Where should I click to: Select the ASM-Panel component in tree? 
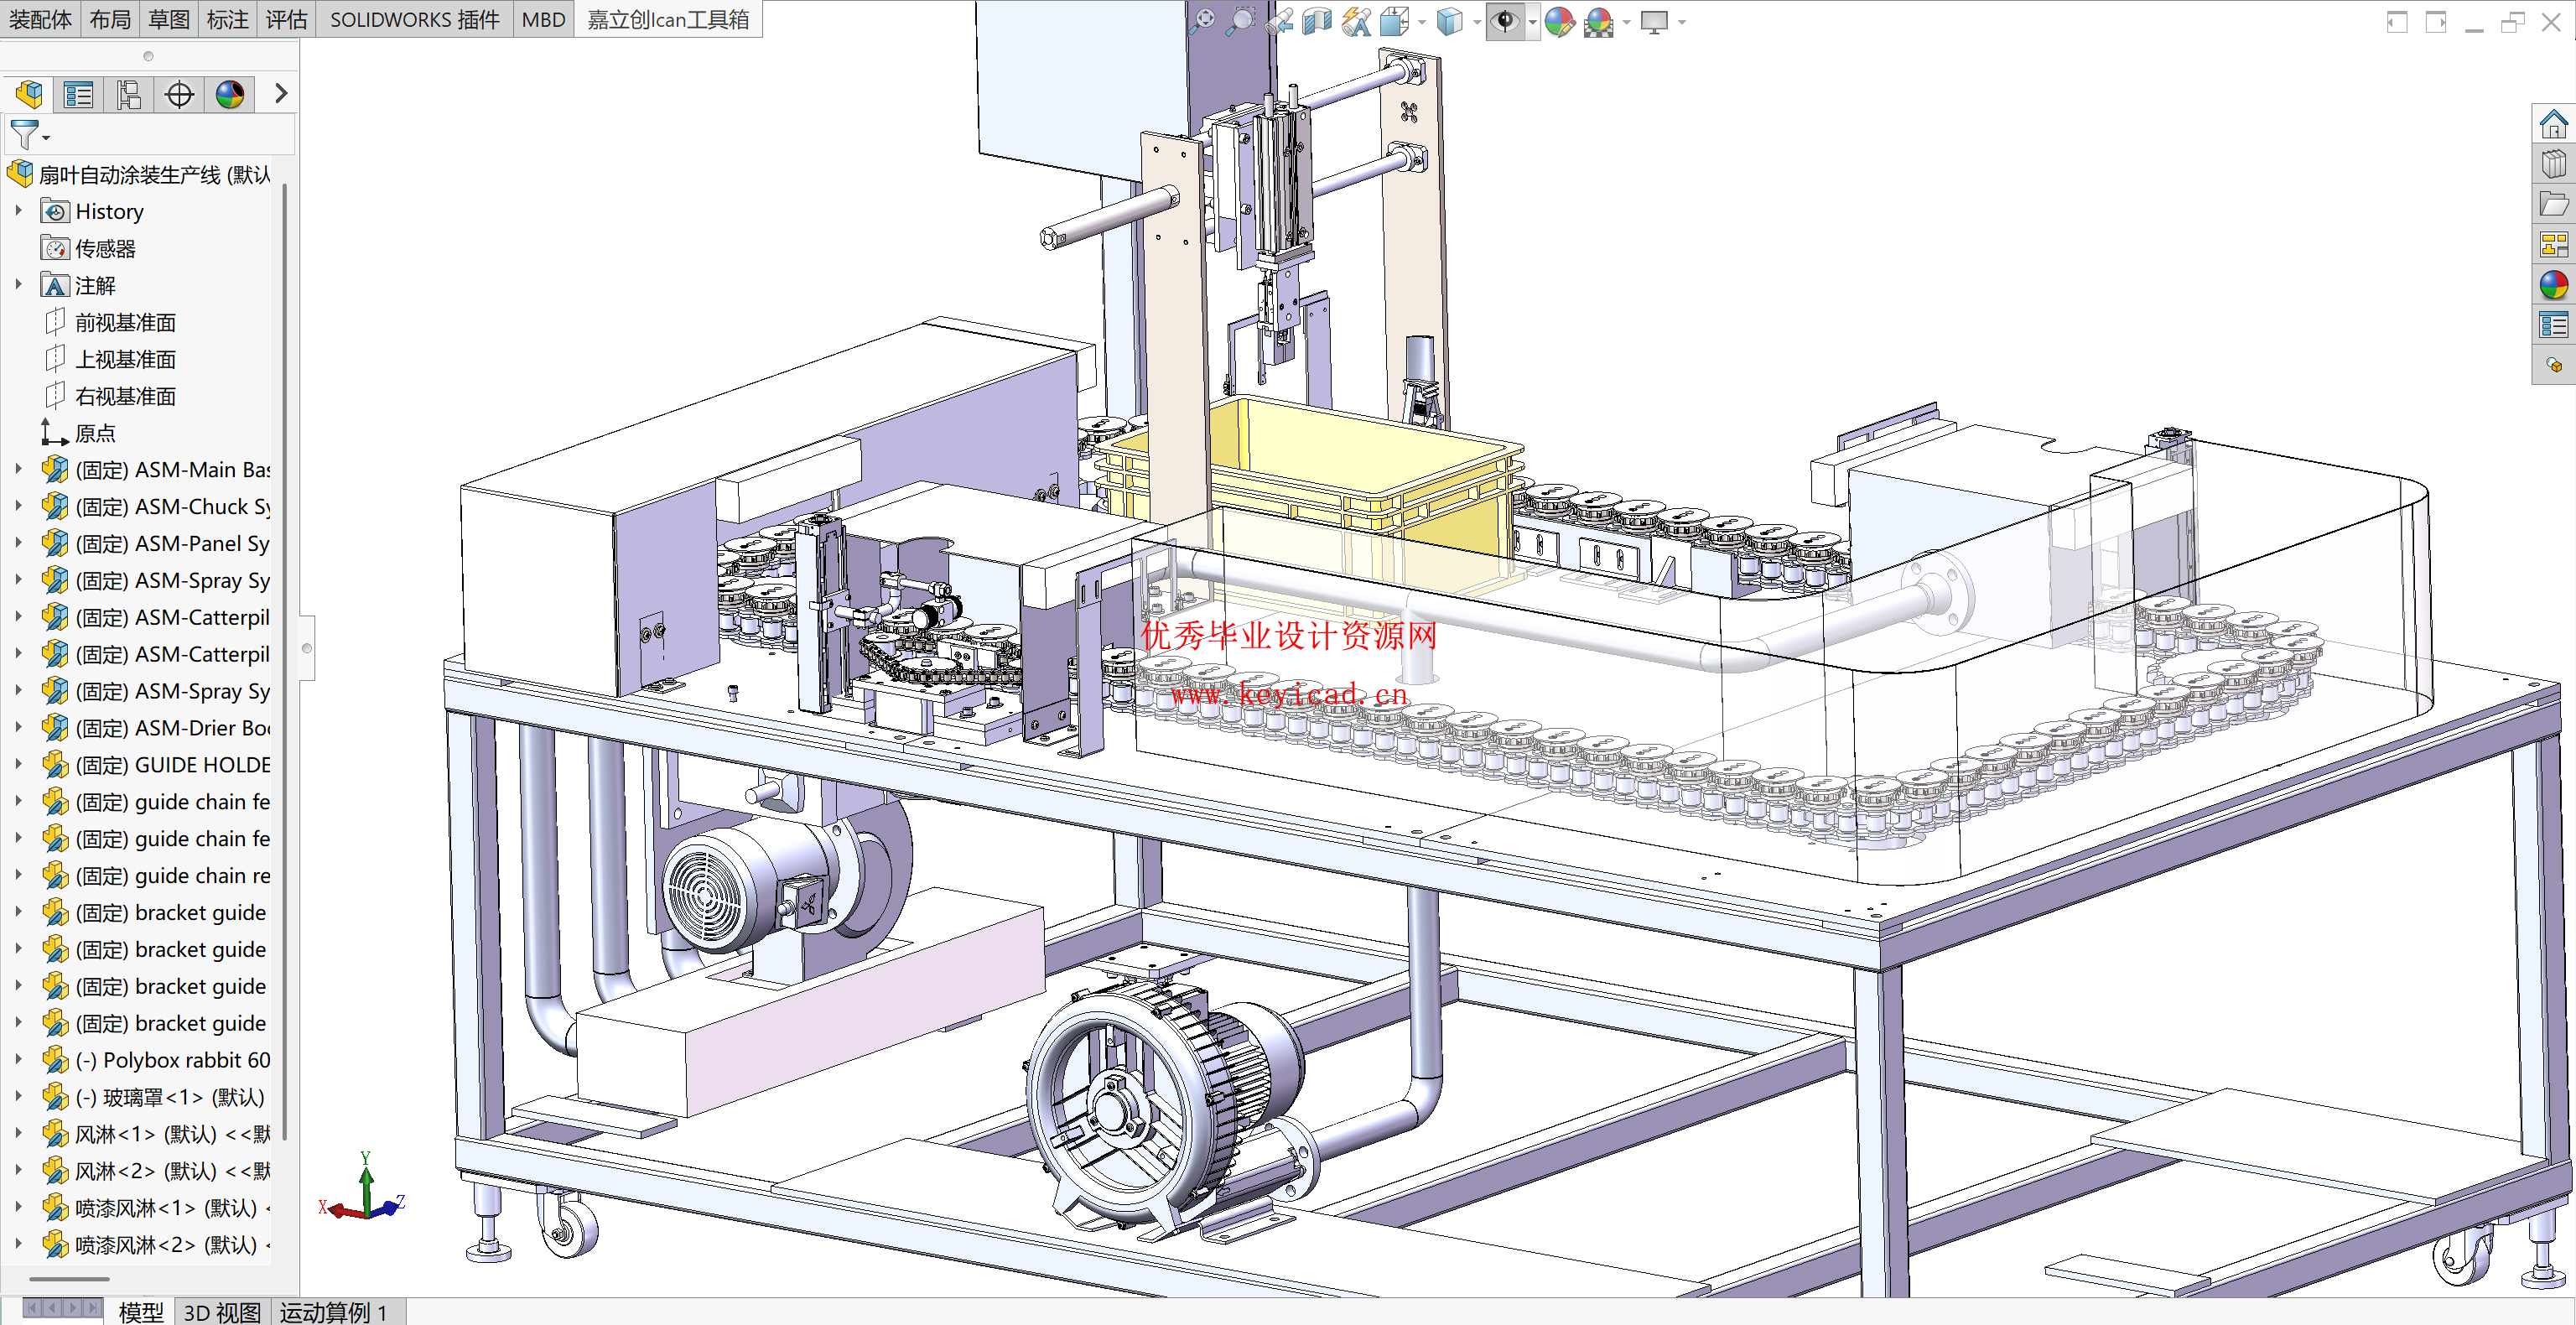pos(155,544)
